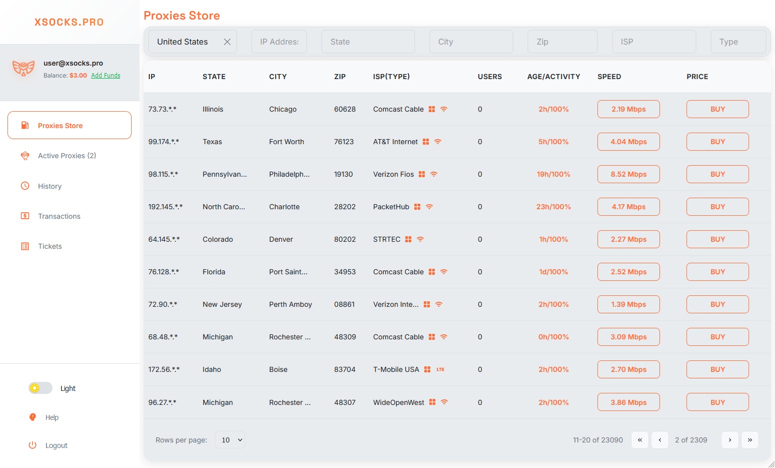
Task: Toggle the Light theme switch
Action: click(x=40, y=388)
